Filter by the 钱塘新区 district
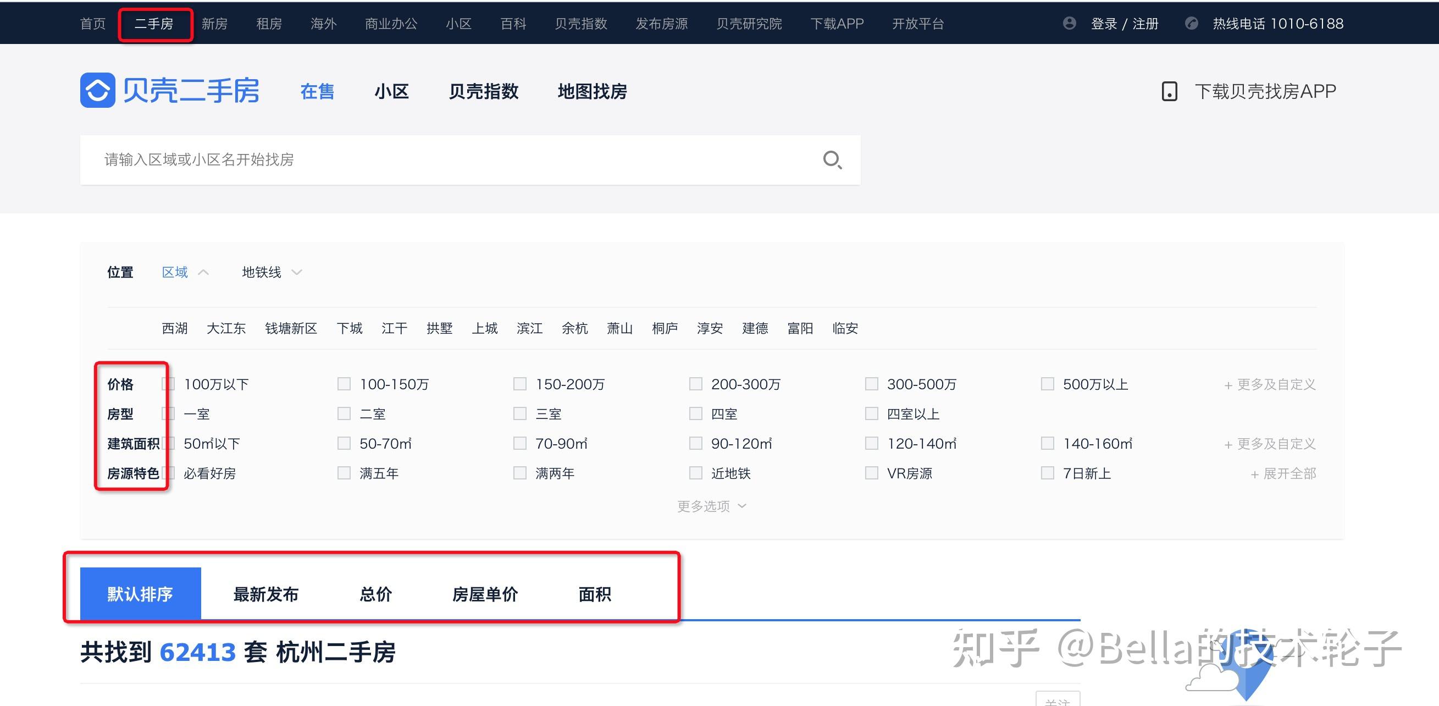The height and width of the screenshot is (706, 1439). pyautogui.click(x=291, y=328)
